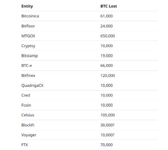This screenshot has height=150, width=168.
Task: Click the Cred entity name
Action: tap(26, 95)
